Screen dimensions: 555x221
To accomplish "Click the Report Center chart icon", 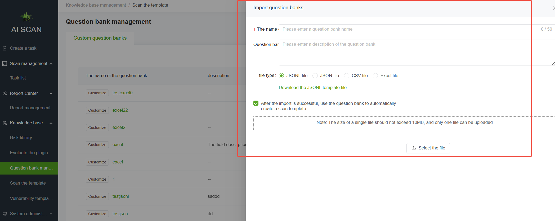I will [5, 93].
